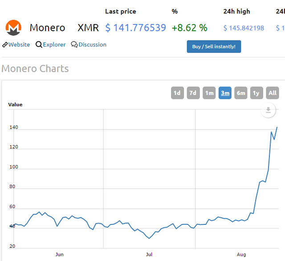The image size is (285, 261).
Task: Click the 140 label on the y-axis
Action: 14,127
